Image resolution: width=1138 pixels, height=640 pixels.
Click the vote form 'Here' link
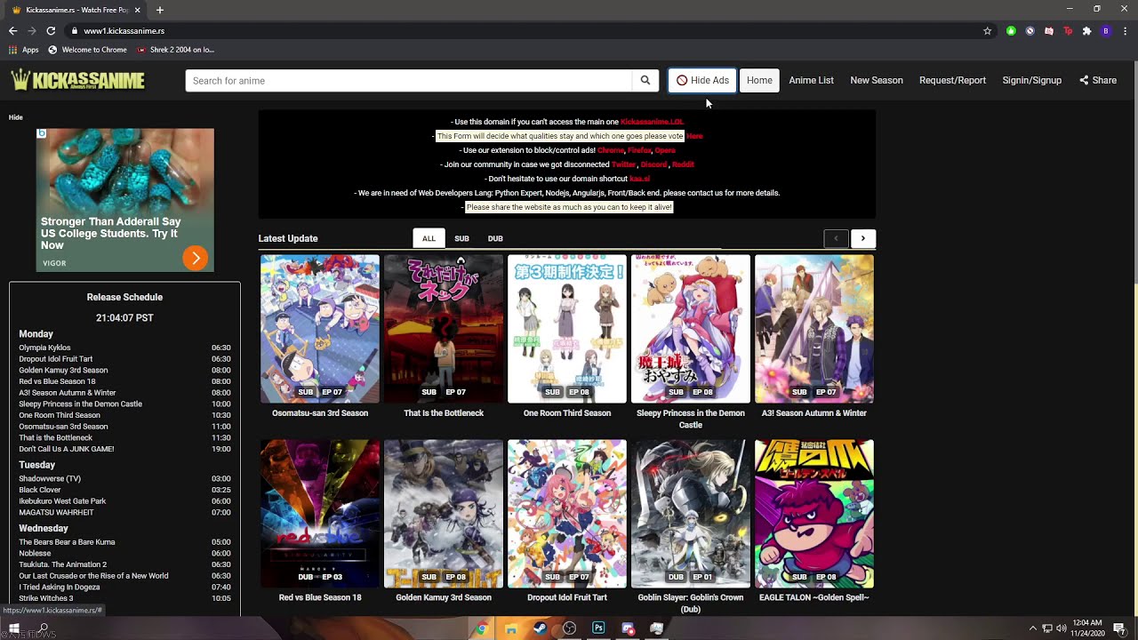[694, 136]
